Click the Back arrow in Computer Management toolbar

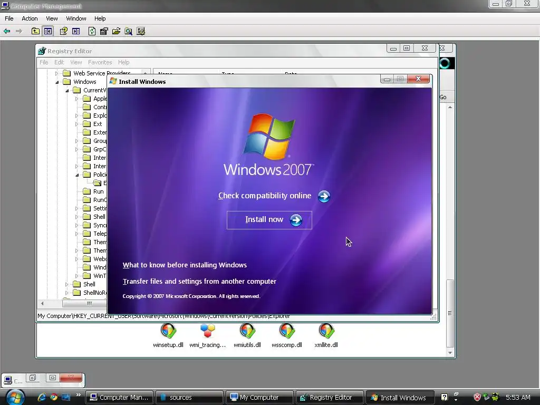[x=7, y=31]
